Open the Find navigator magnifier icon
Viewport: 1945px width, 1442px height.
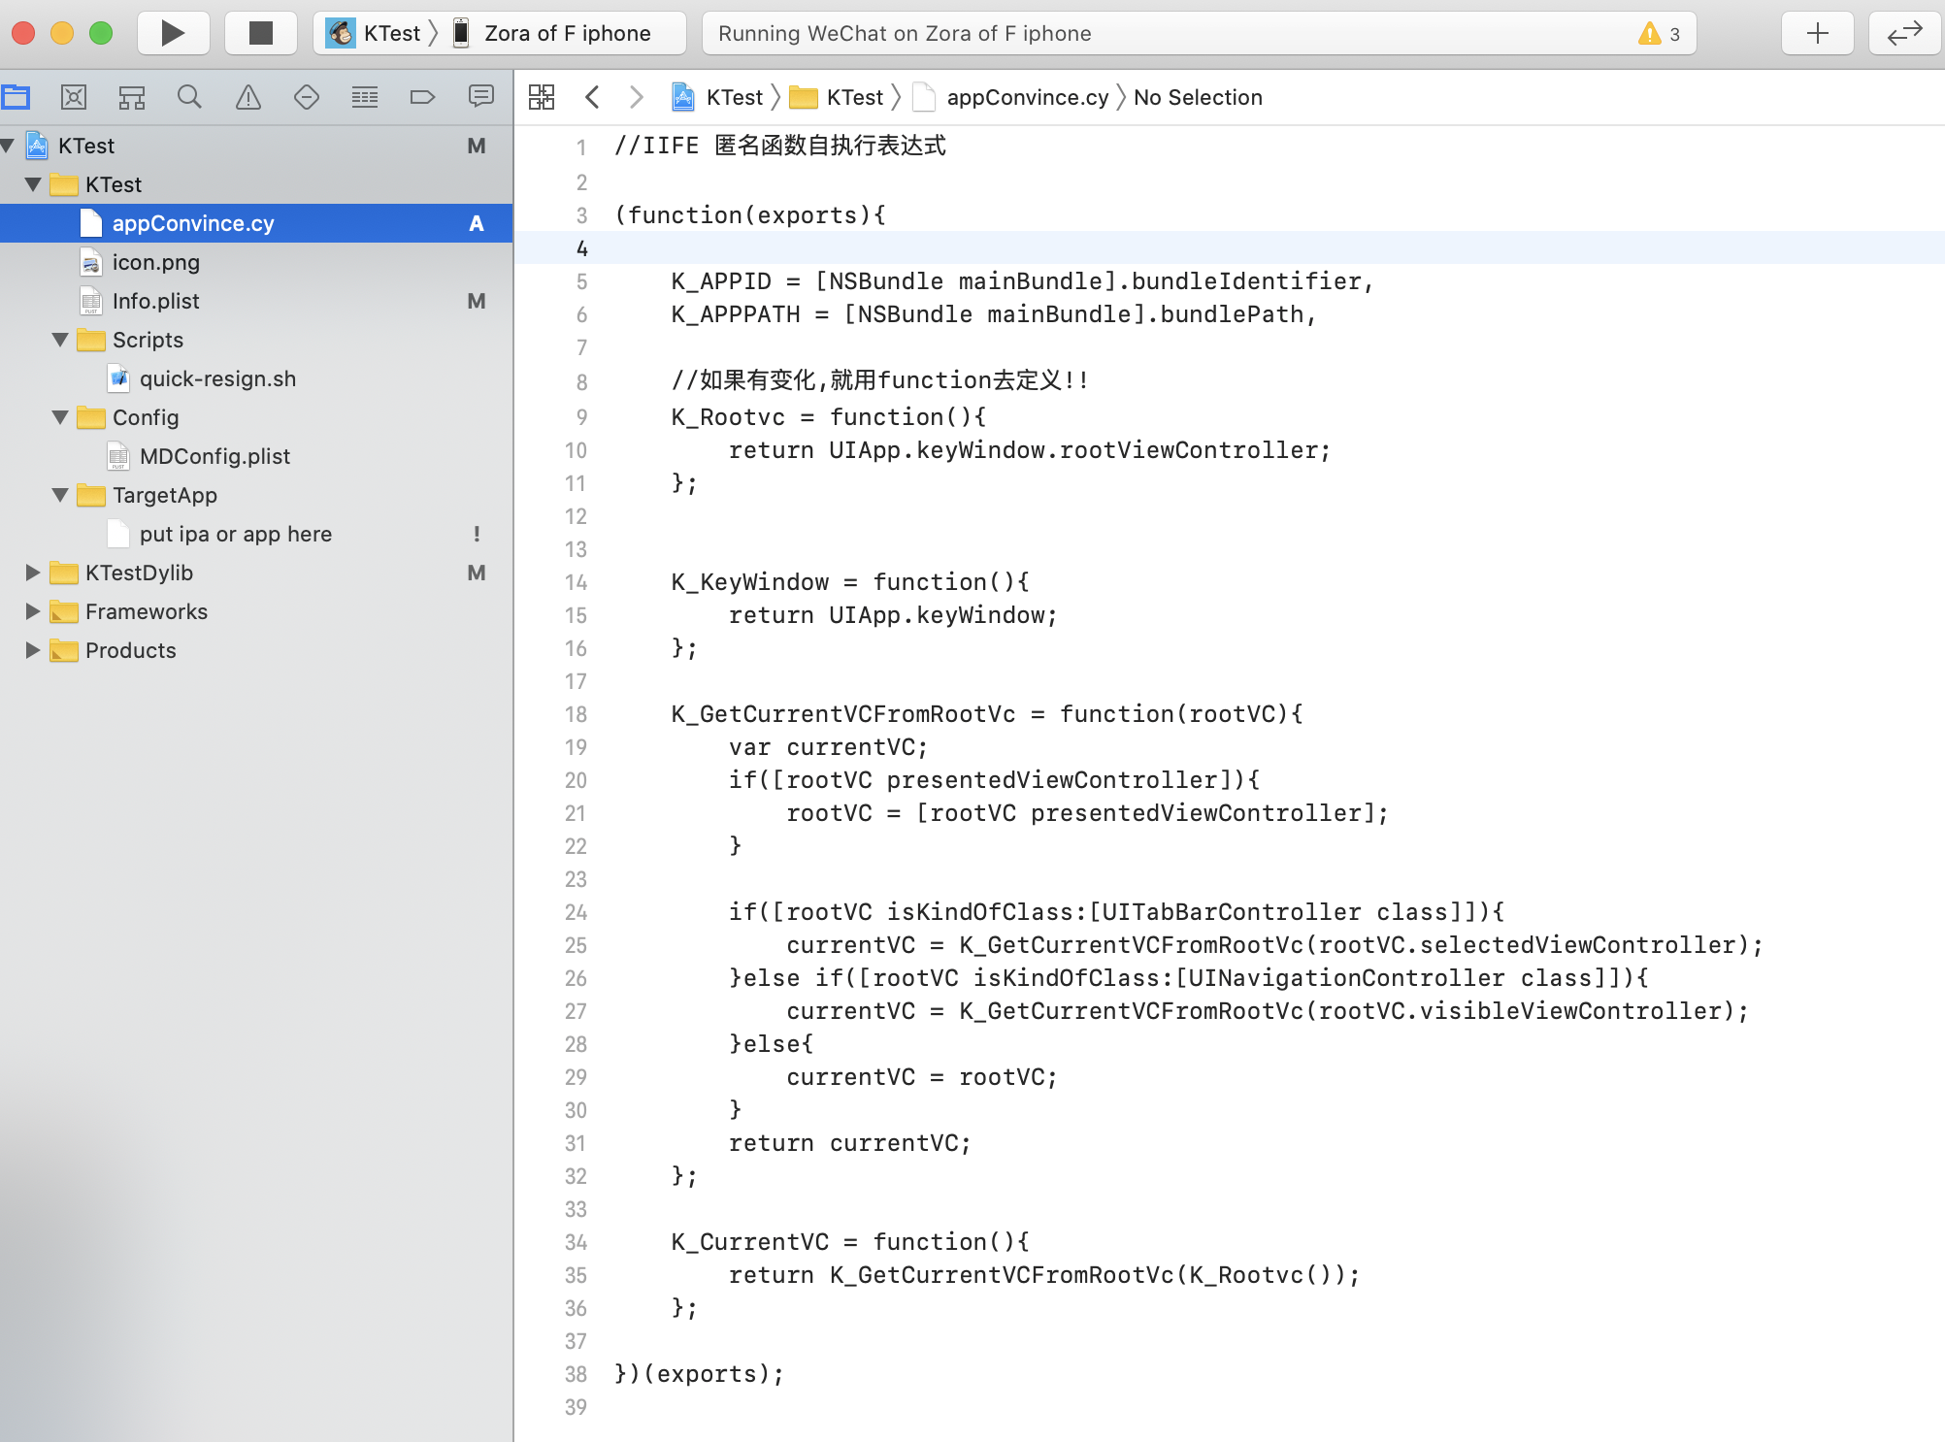[189, 97]
